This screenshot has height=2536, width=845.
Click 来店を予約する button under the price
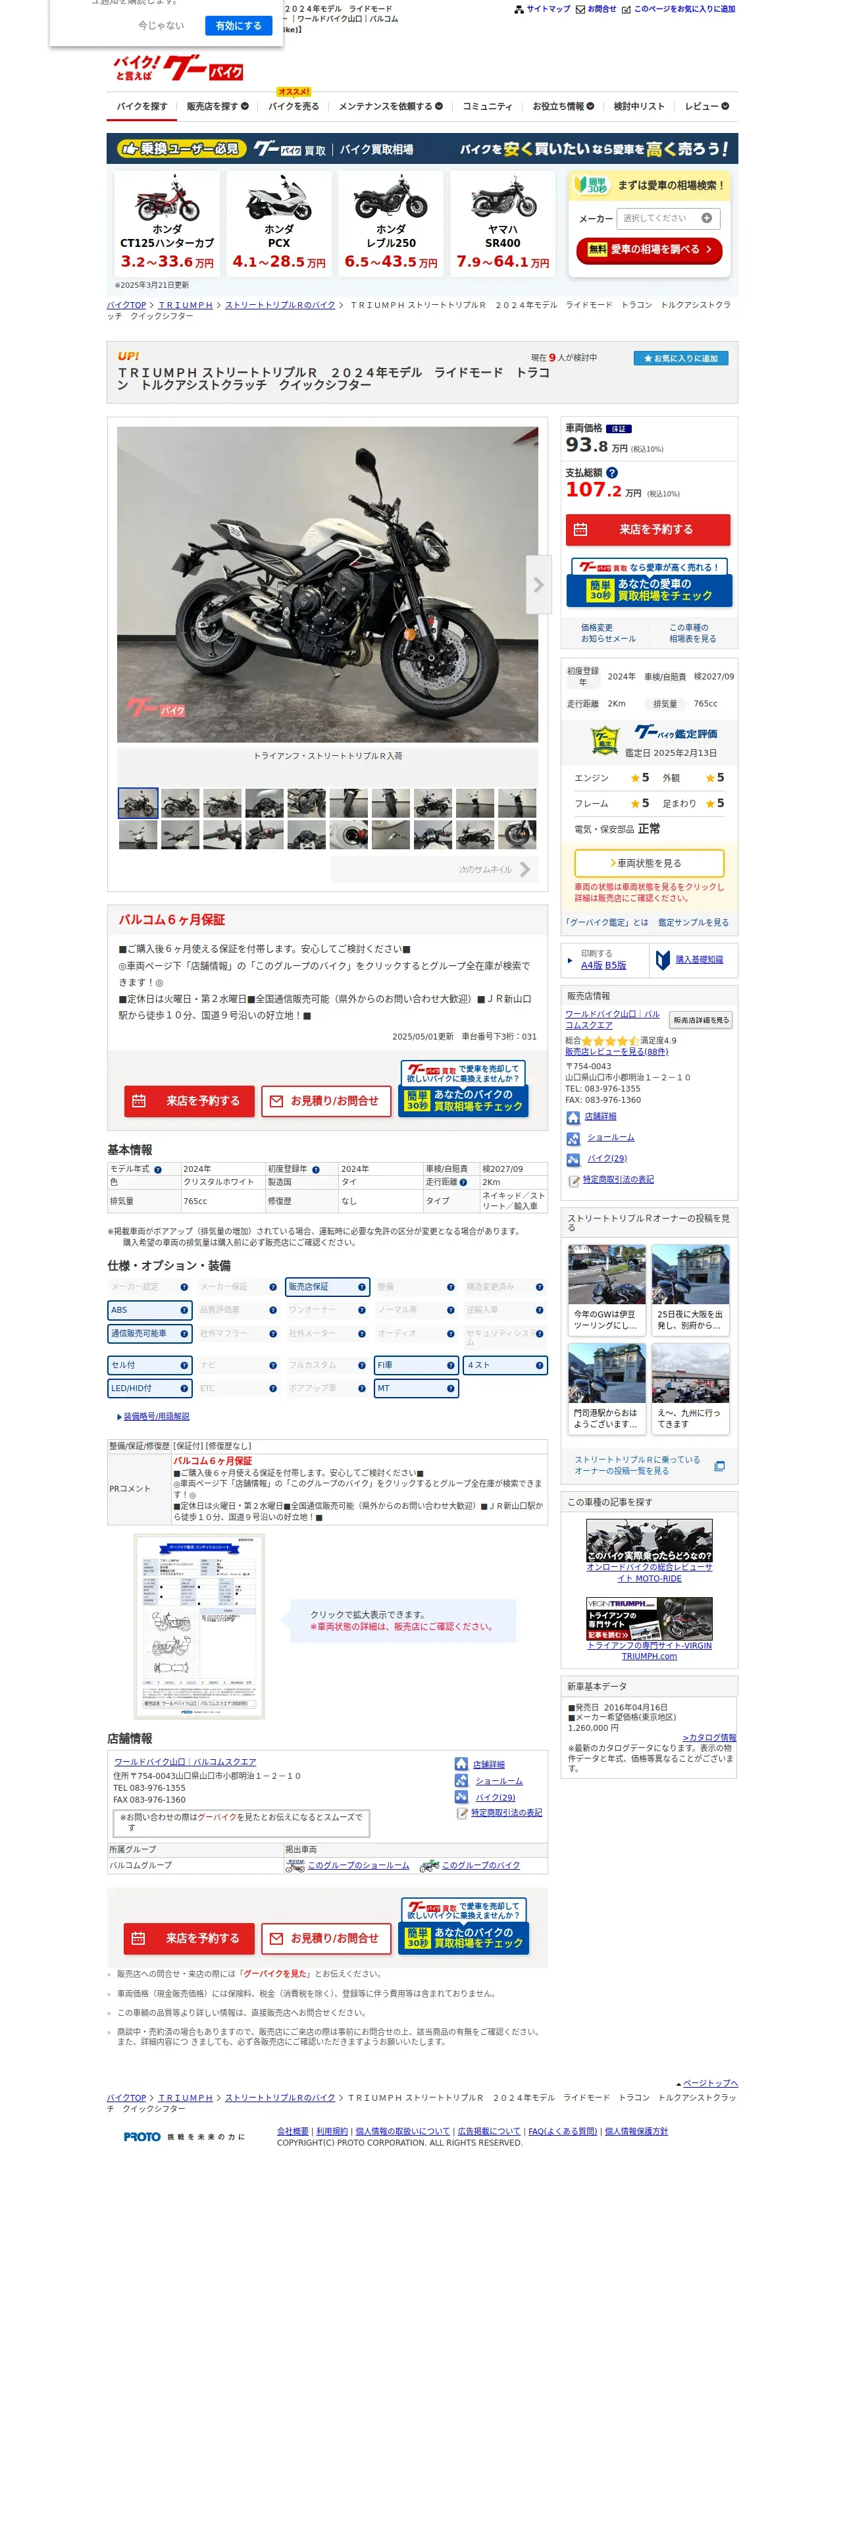(648, 529)
